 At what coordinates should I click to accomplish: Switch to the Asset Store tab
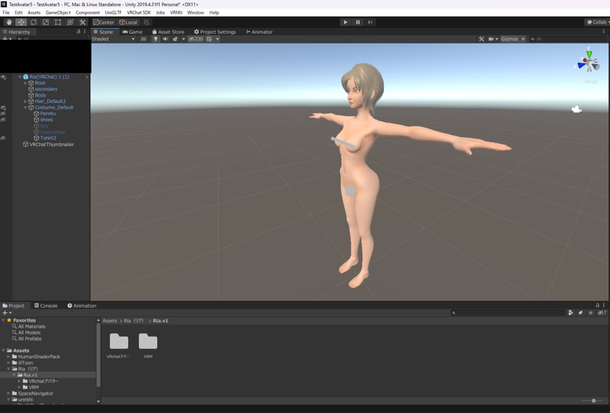[x=168, y=32]
